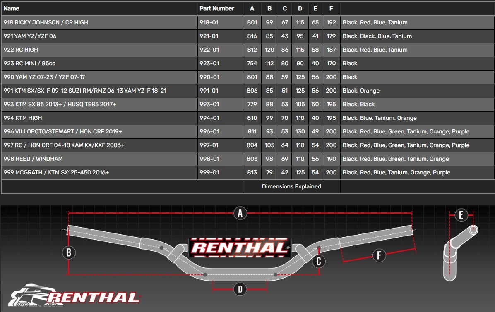Click the circled D clamp width marker
This screenshot has width=495, height=312.
(240, 289)
